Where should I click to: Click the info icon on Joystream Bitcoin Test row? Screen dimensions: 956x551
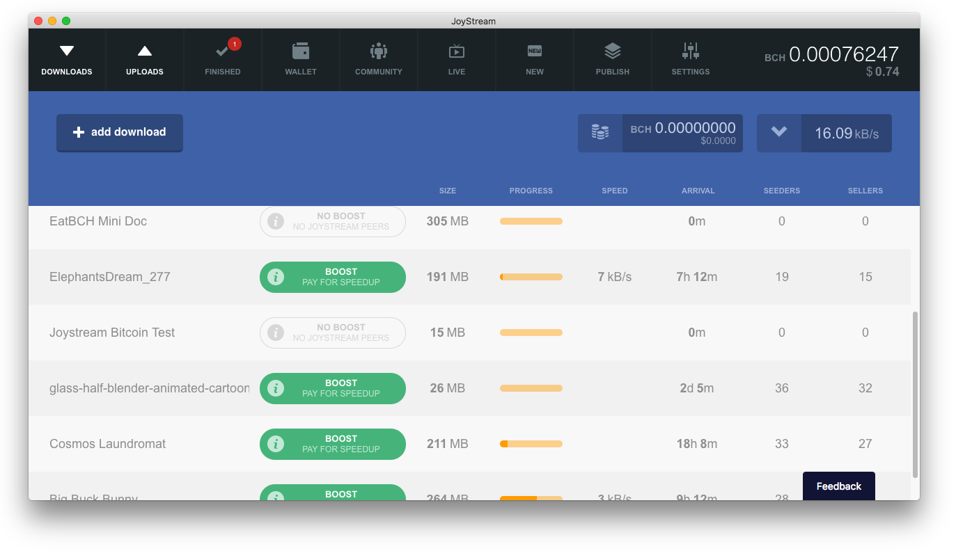point(276,333)
